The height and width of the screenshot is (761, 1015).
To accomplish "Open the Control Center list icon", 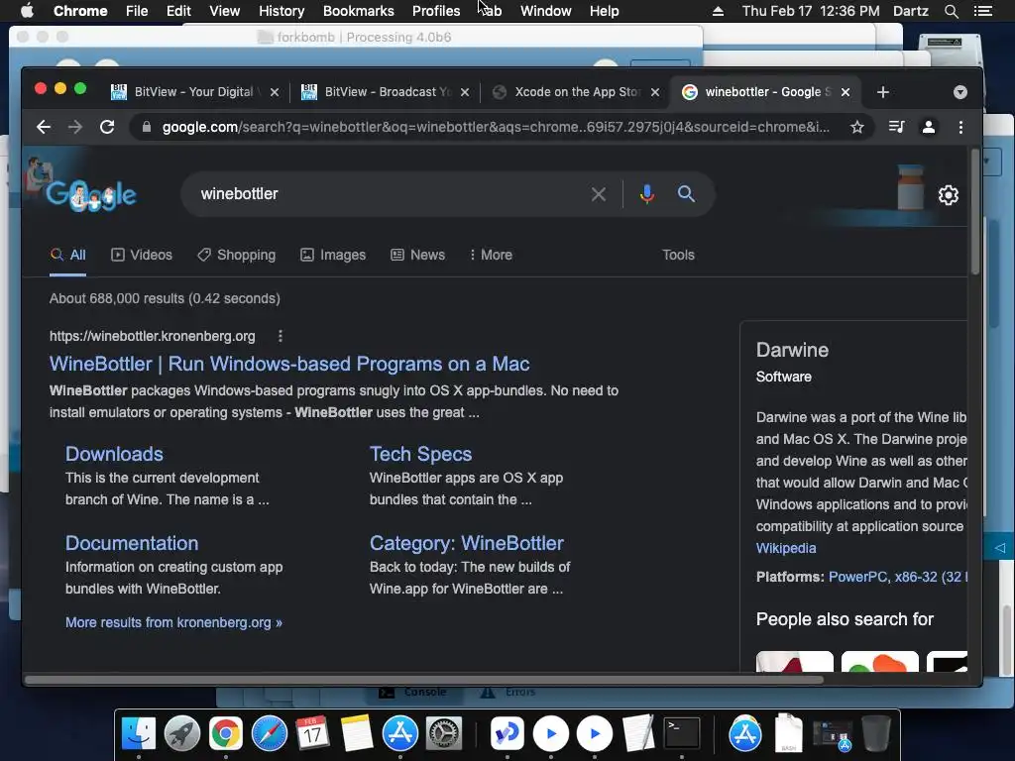I will click(x=982, y=11).
